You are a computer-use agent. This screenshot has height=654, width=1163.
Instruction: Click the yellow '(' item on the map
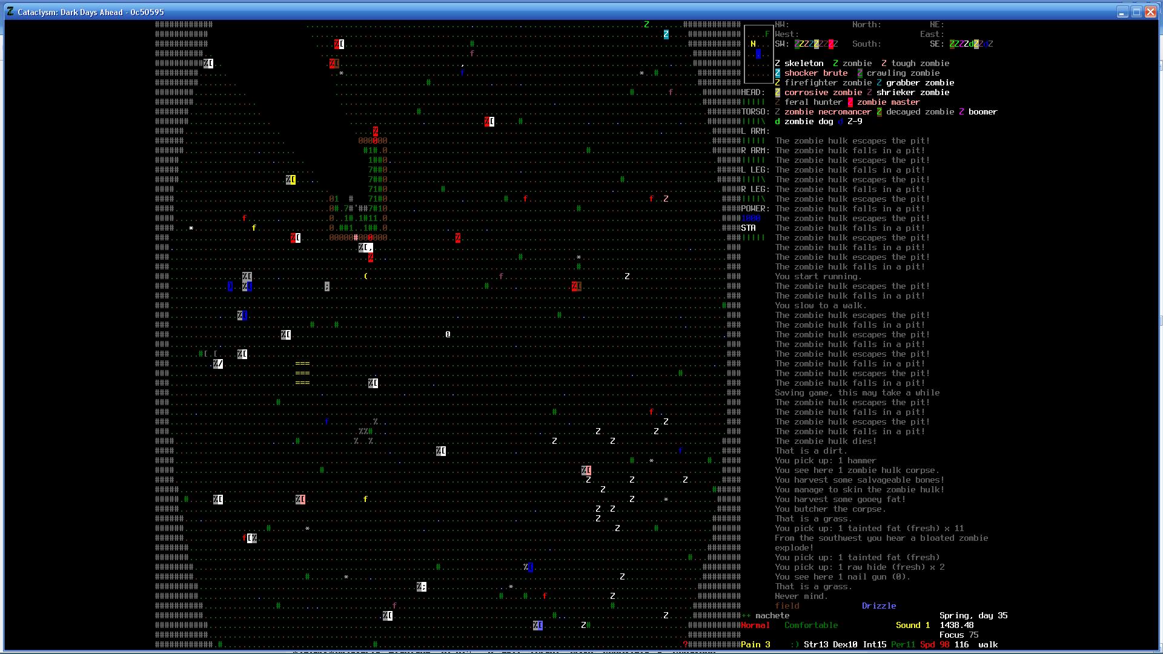pos(365,276)
